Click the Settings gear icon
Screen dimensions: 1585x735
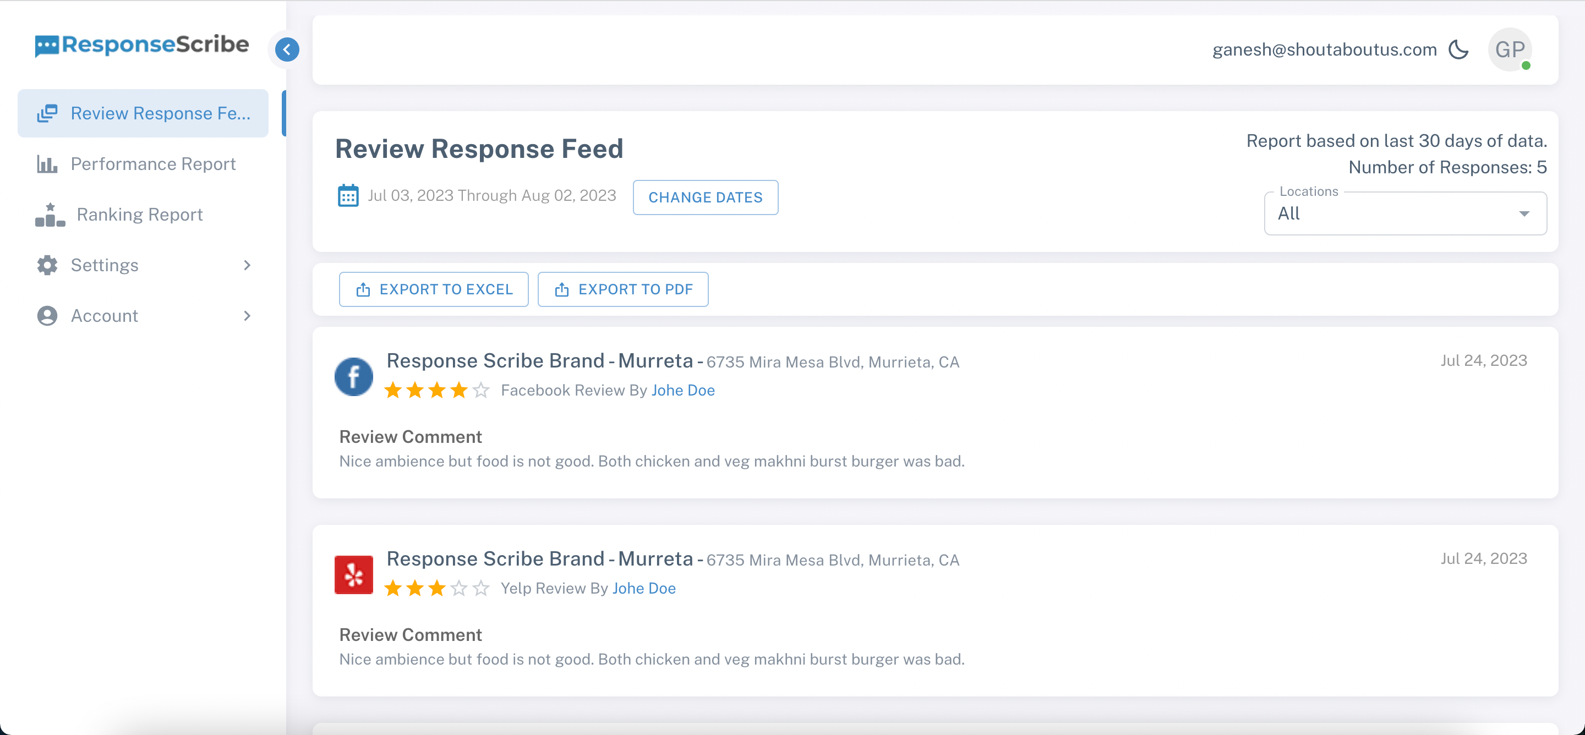point(47,265)
